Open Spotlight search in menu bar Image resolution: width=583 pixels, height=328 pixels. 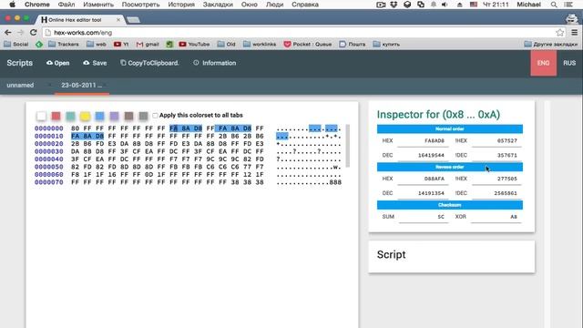(554, 5)
